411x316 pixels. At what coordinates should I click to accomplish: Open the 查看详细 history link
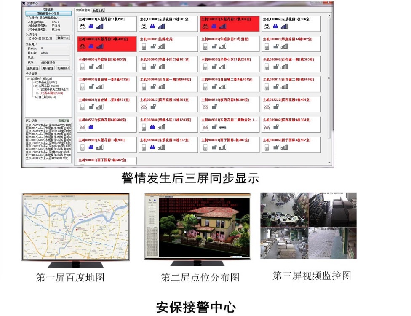[64, 121]
